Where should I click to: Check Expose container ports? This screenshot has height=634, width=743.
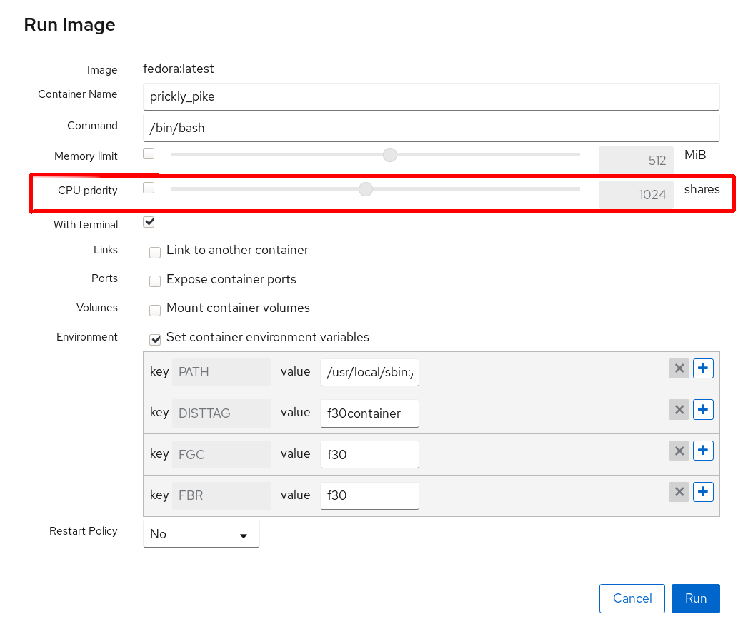[155, 281]
